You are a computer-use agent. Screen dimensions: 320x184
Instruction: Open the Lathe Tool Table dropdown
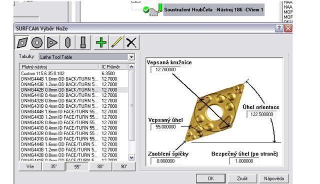tap(131, 57)
